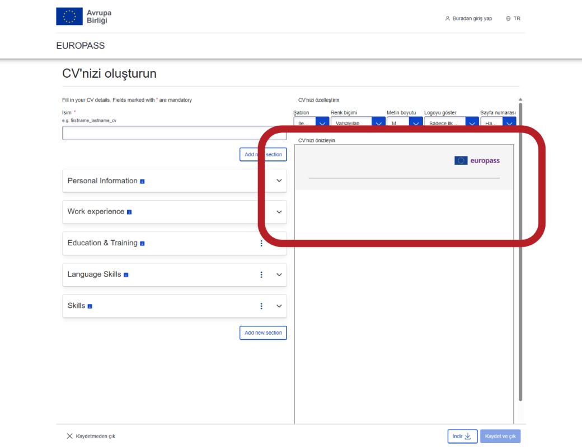
Task: Click the info icon next to Personal Information
Action: pos(142,182)
